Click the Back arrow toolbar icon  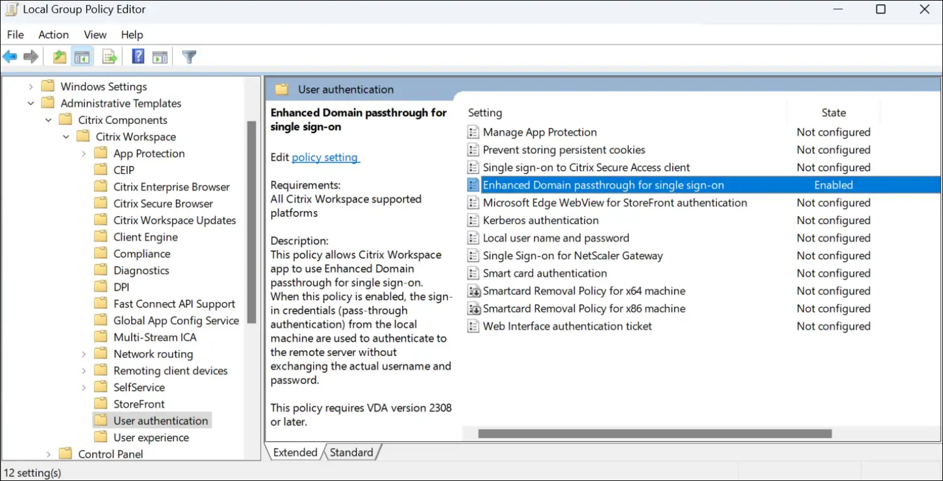(10, 57)
